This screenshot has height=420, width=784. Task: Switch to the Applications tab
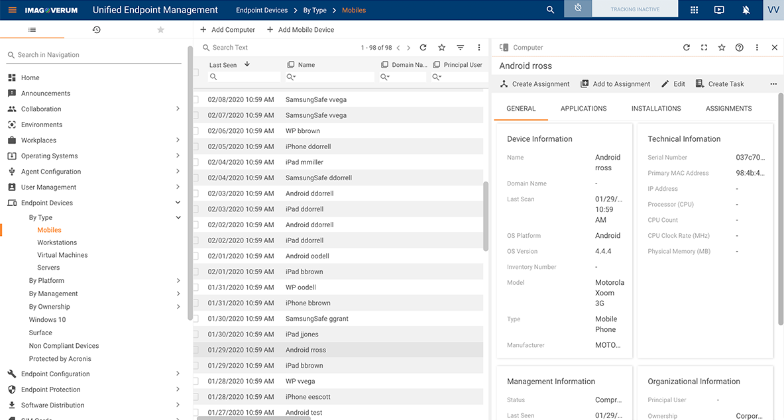(x=583, y=108)
